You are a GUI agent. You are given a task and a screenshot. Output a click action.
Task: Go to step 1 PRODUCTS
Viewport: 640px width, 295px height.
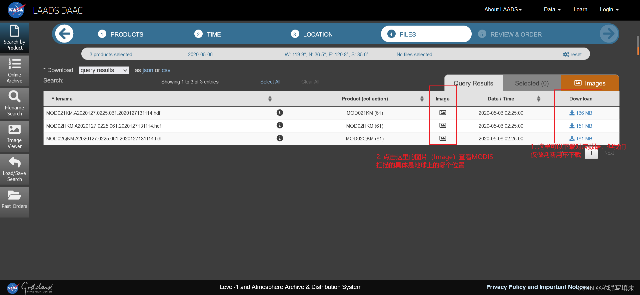121,34
